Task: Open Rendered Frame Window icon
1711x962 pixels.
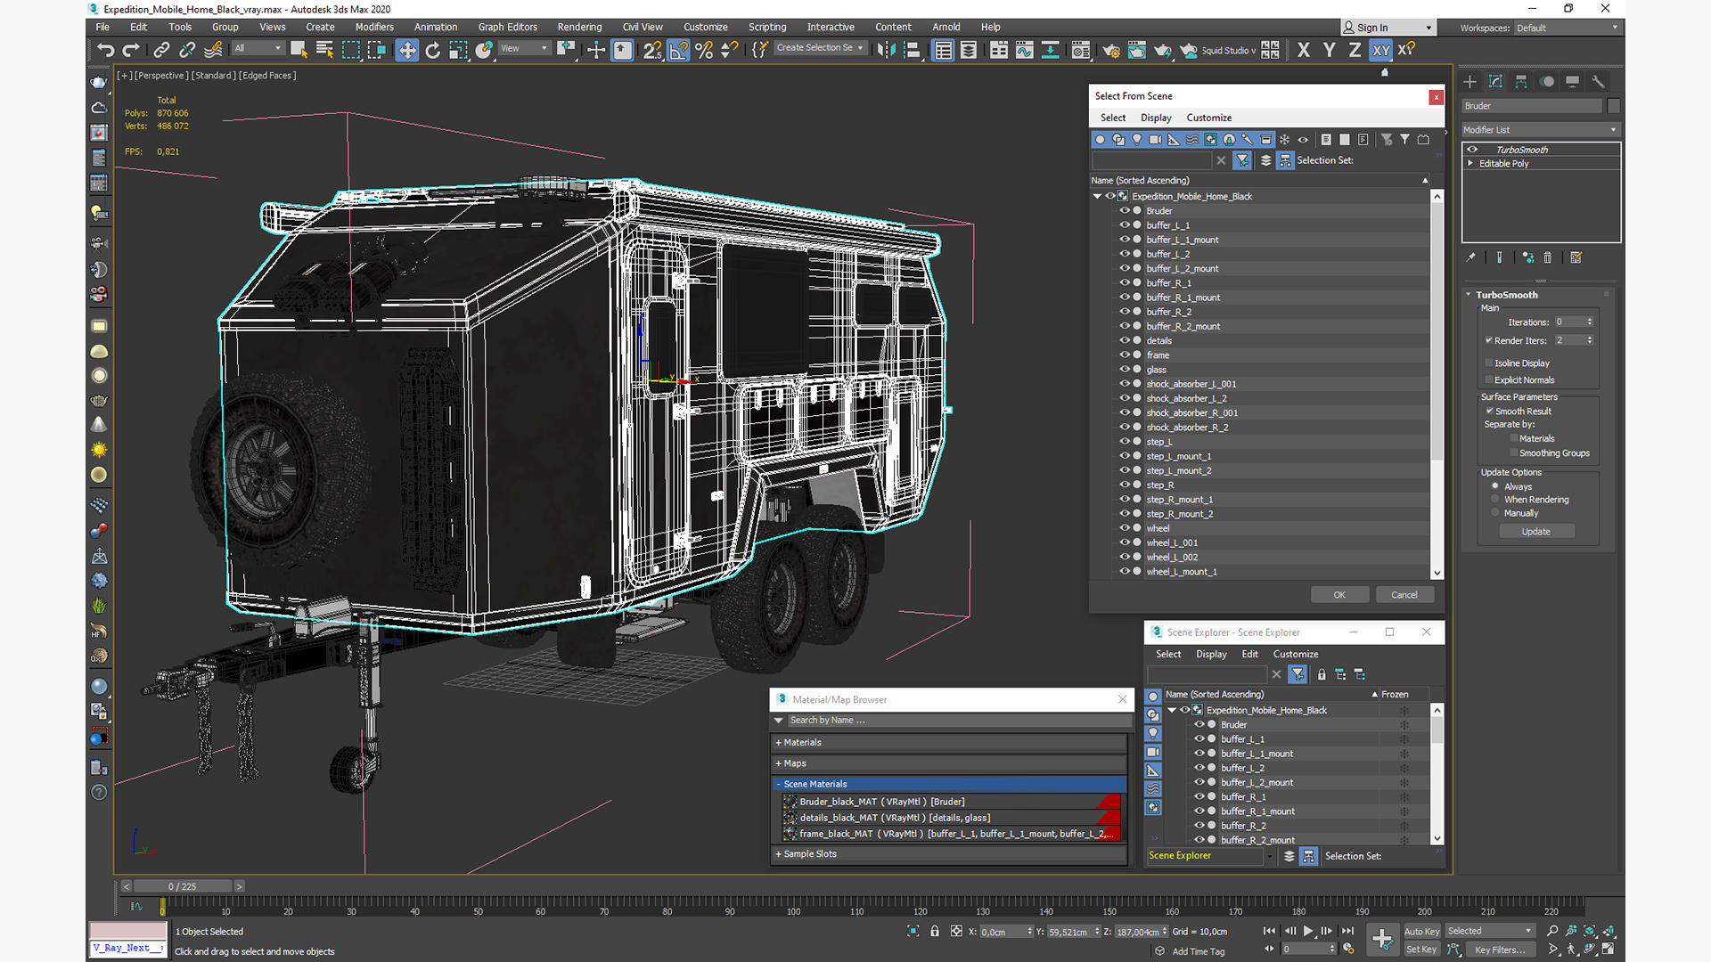Action: [x=1137, y=50]
